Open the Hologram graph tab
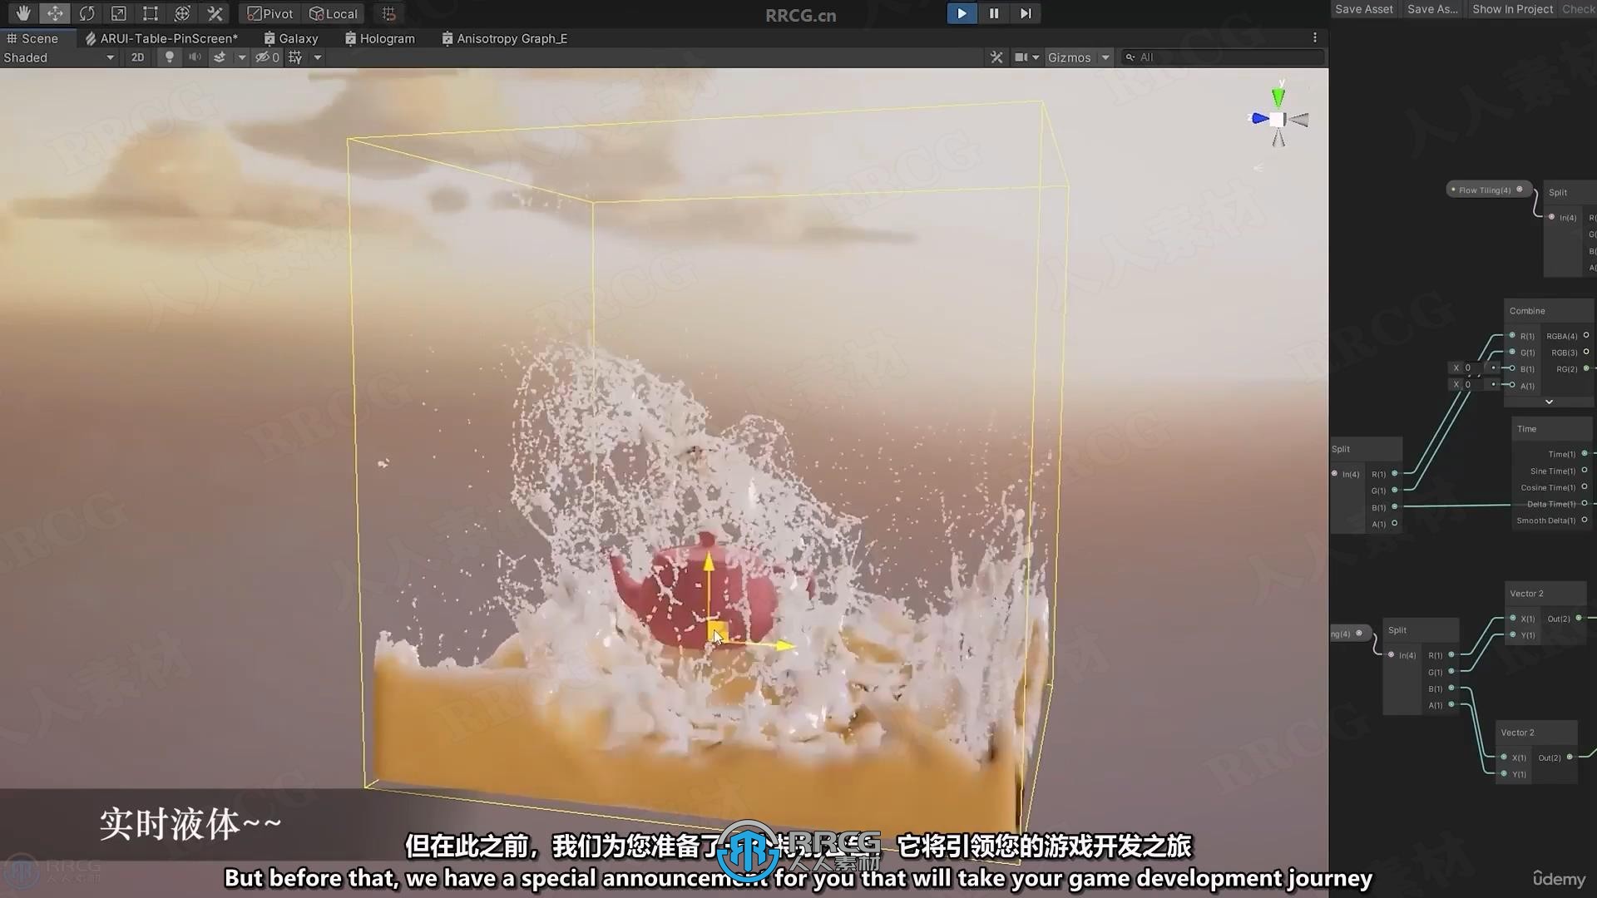 tap(380, 38)
